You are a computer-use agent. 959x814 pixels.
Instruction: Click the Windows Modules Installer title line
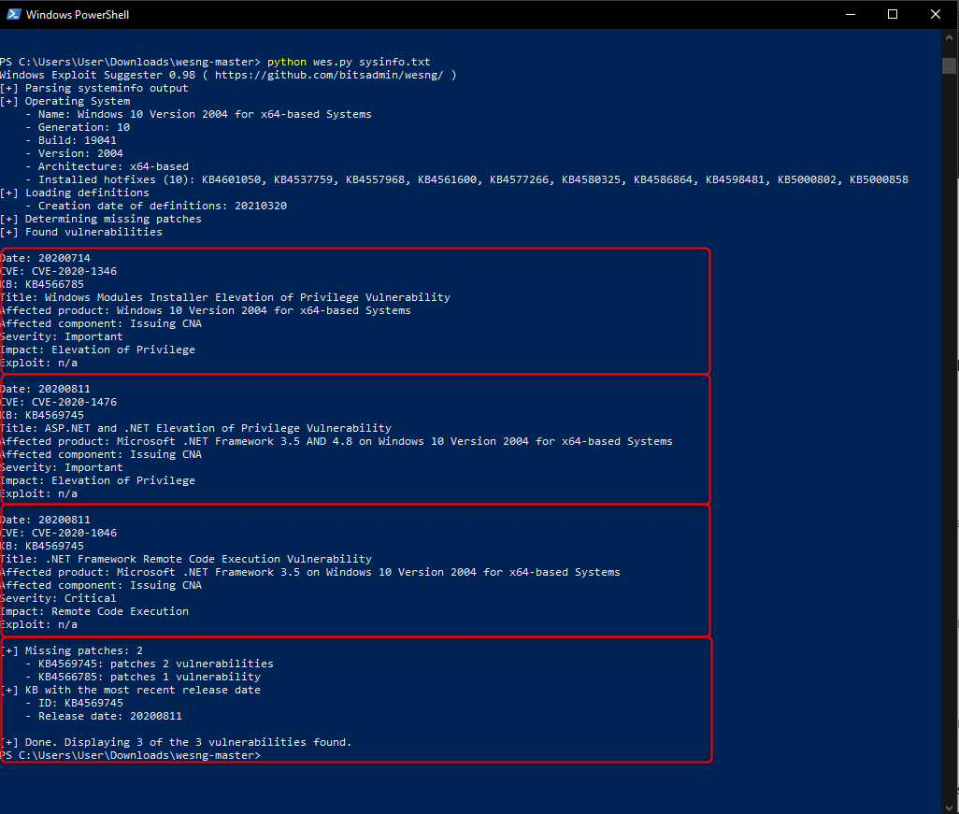tap(225, 298)
